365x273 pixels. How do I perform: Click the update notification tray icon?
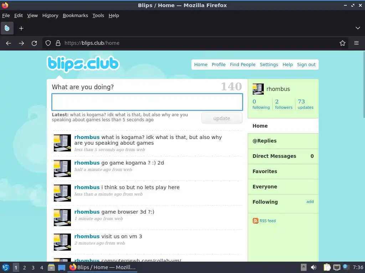click(346, 267)
